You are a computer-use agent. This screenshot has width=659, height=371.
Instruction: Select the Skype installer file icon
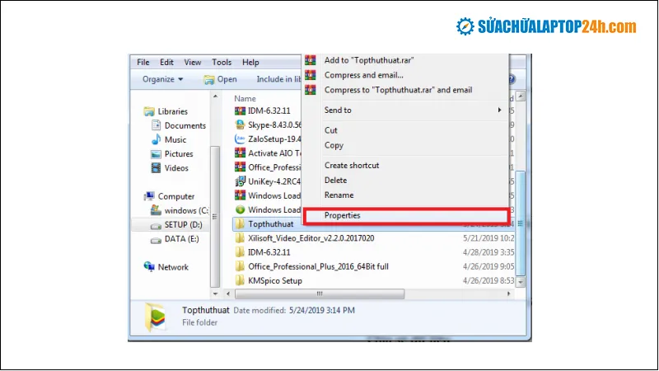(x=241, y=125)
